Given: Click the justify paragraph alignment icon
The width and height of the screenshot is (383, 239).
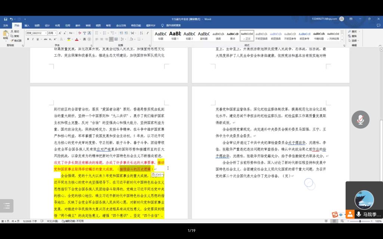Looking at the screenshot, I should (x=112, y=39).
